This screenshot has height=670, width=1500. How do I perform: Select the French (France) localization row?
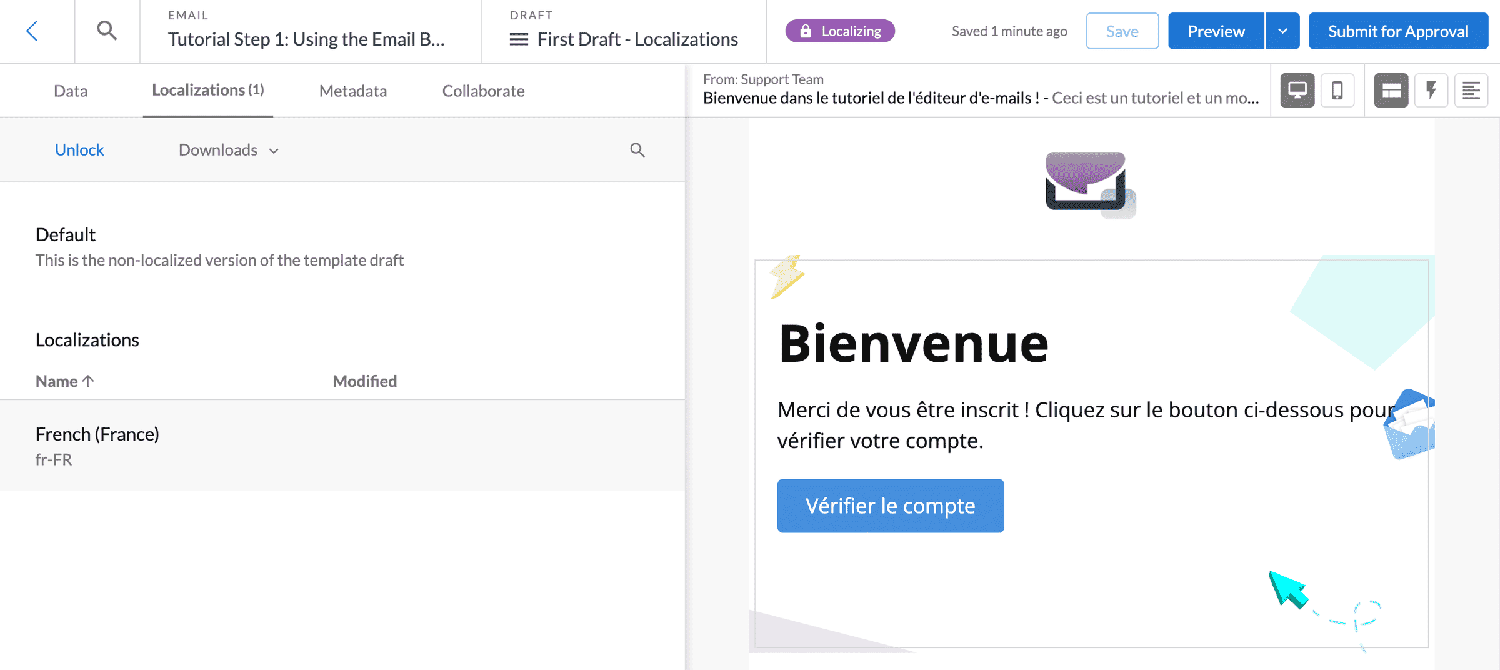[342, 446]
